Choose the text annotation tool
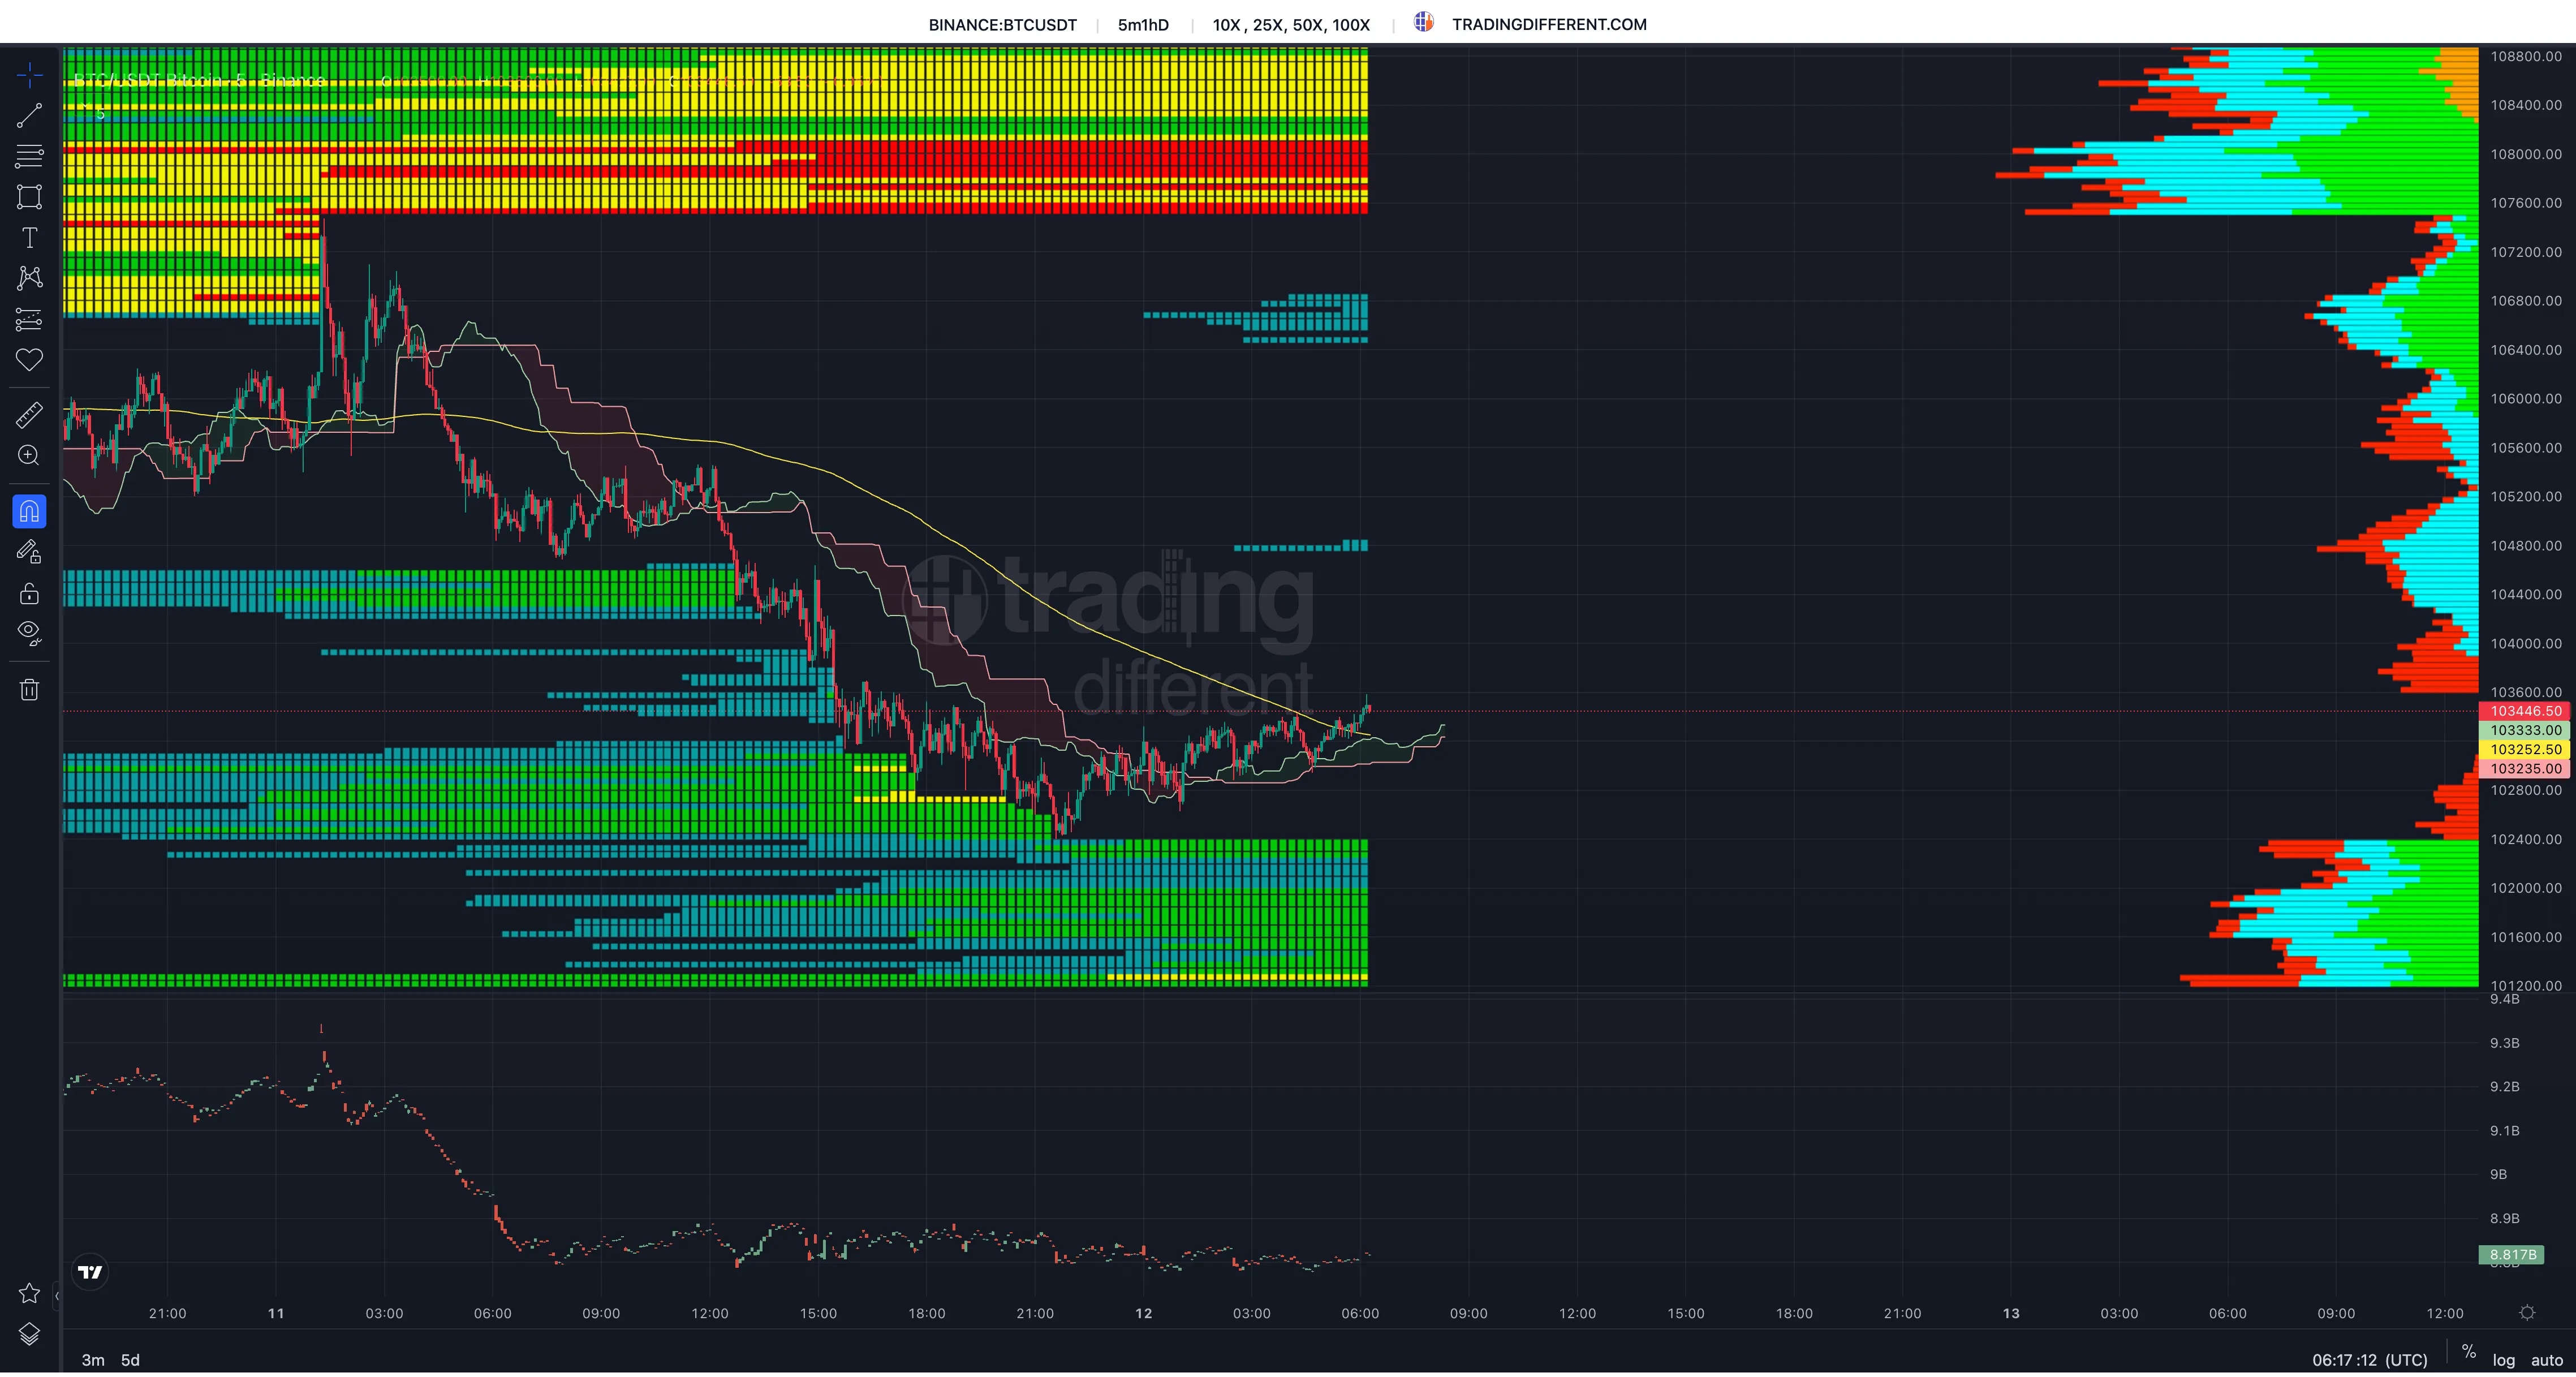Viewport: 2576px width, 1377px height. [29, 238]
